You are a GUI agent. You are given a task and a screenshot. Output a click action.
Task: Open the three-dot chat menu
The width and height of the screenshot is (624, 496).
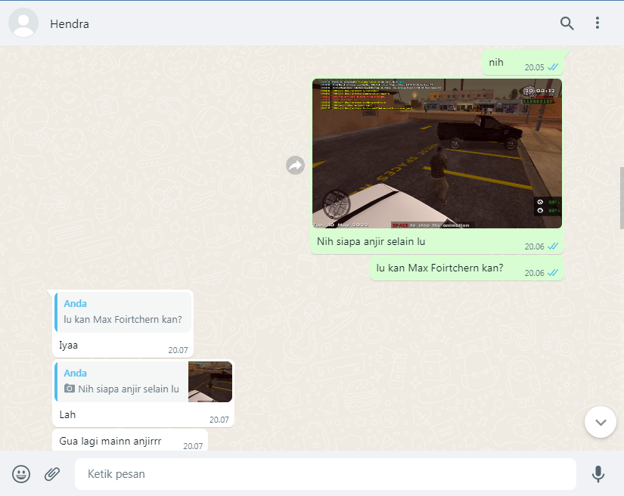pos(597,23)
